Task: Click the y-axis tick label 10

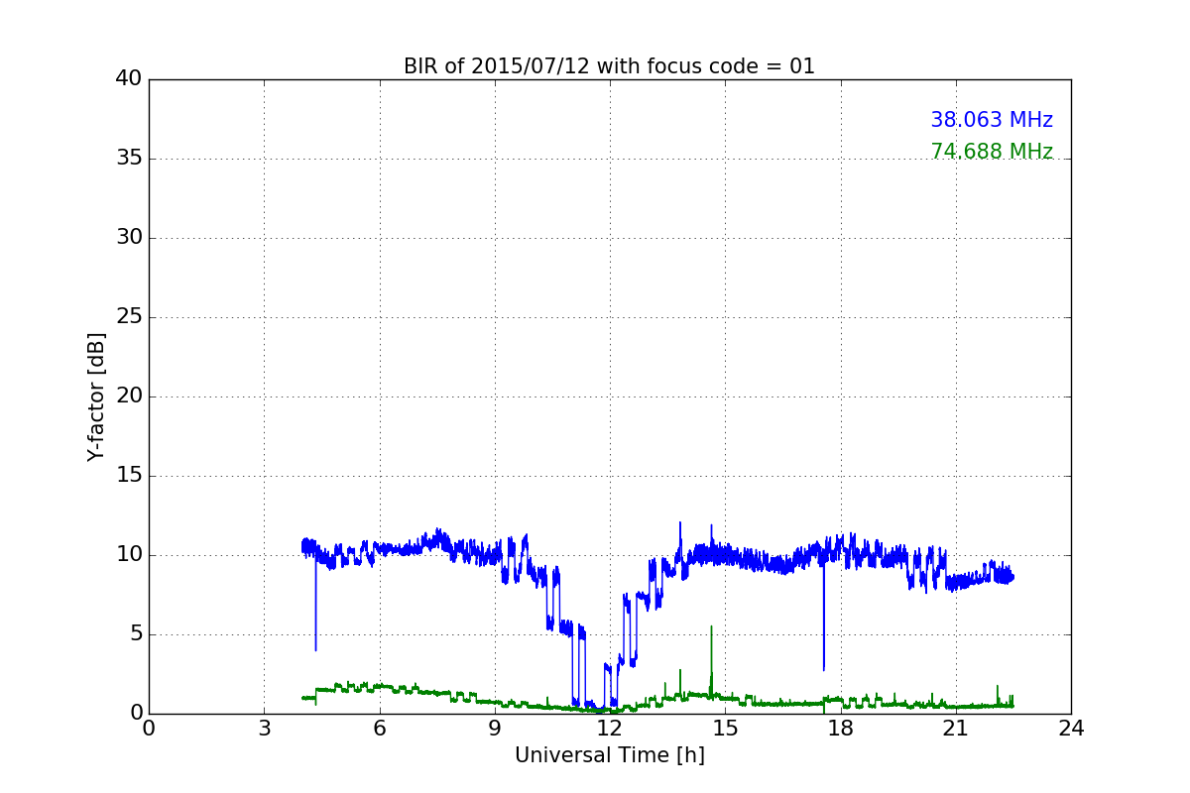Action: pyautogui.click(x=128, y=555)
